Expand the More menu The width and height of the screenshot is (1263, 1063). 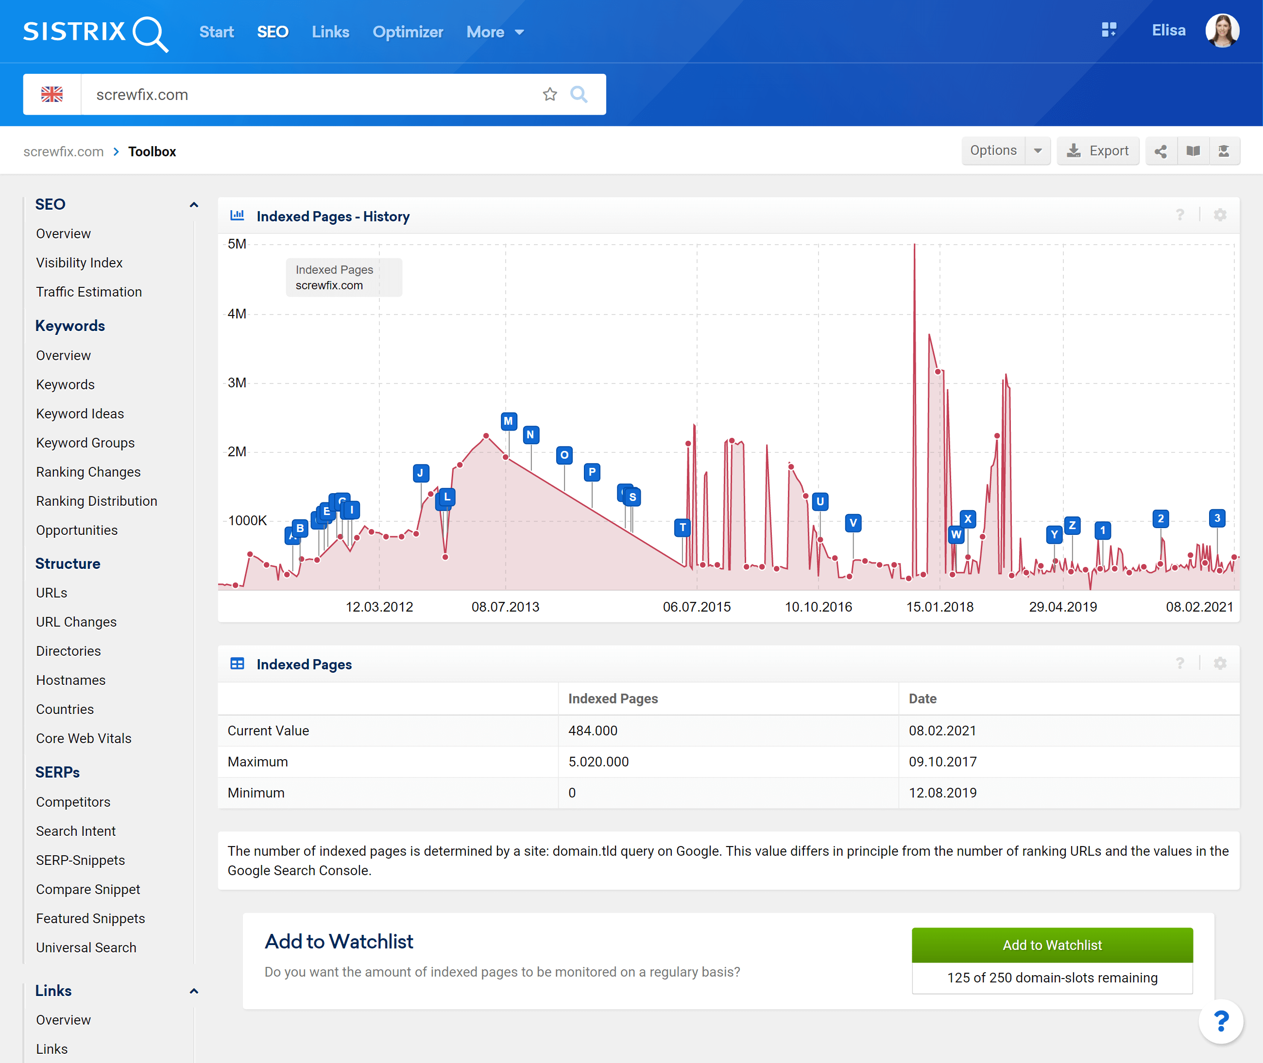pos(495,32)
